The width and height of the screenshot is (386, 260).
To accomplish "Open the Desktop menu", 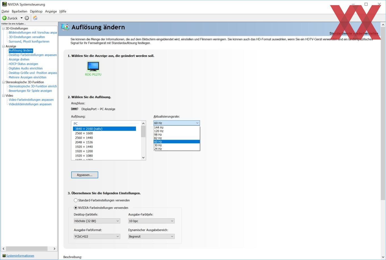I will pyautogui.click(x=36, y=11).
